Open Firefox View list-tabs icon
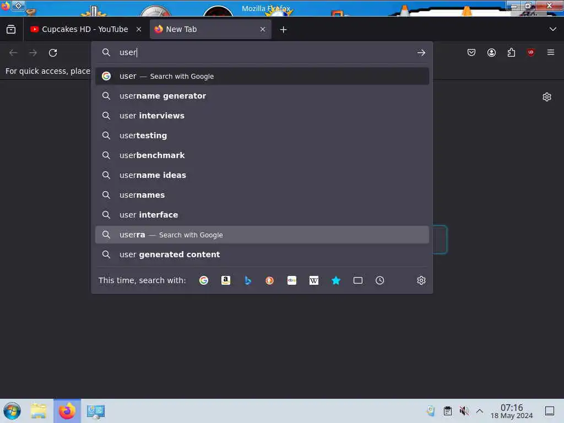 [x=11, y=29]
